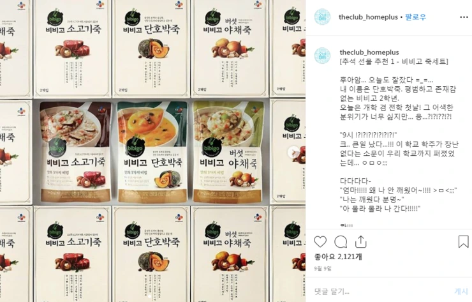Click the 버섯 야채죽 pouch in the photo
472x302 pixels.
(229, 152)
